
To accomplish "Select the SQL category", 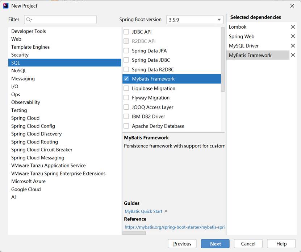I will (x=65, y=63).
